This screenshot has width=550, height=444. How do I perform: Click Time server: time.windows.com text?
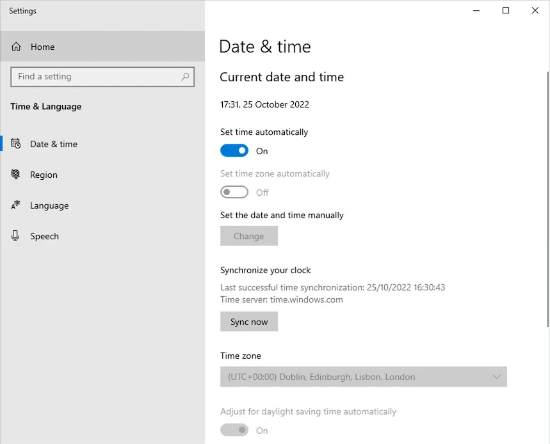click(x=282, y=299)
